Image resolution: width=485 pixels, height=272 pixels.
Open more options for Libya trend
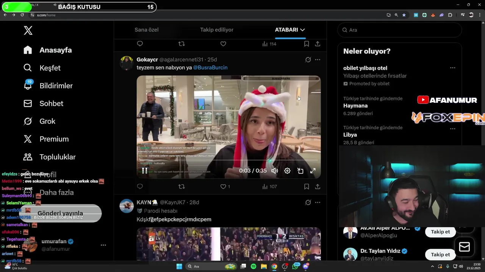452,129
